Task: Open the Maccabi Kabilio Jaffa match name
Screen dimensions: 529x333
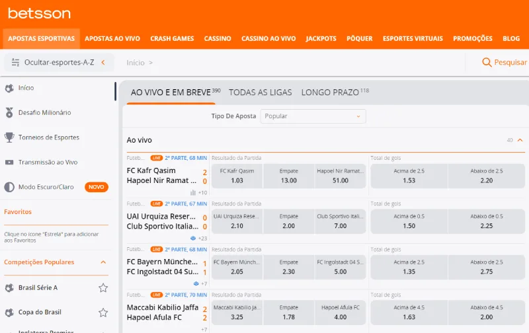Action: [x=163, y=307]
